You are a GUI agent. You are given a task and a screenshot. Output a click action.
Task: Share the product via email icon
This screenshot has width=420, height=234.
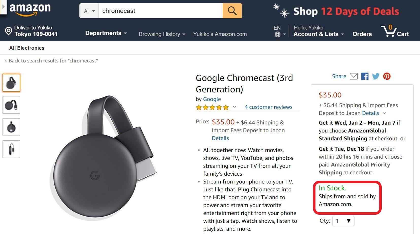coord(354,76)
